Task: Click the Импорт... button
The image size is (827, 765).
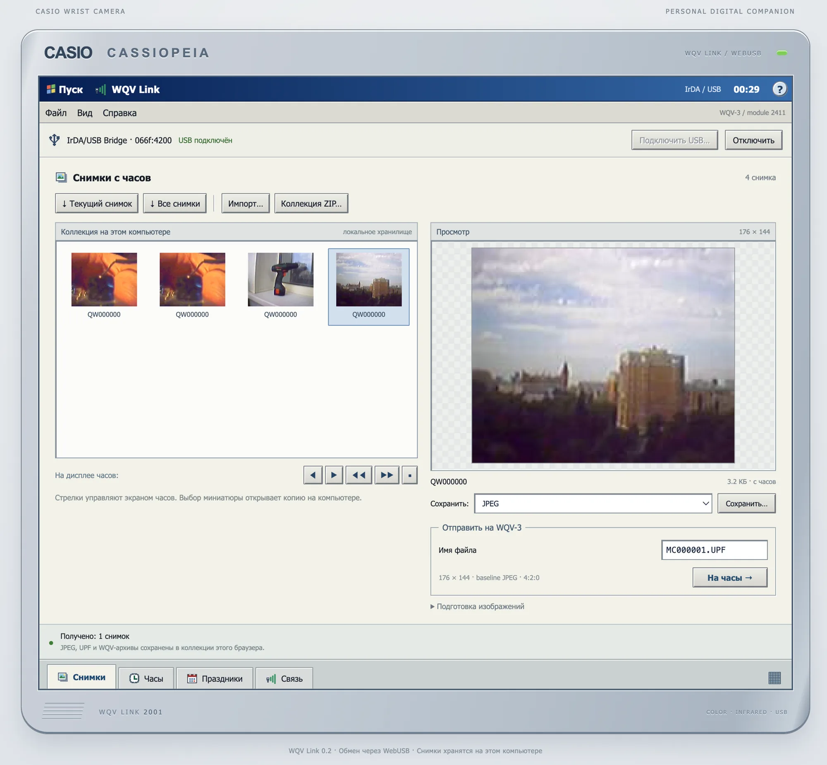Action: click(x=246, y=203)
